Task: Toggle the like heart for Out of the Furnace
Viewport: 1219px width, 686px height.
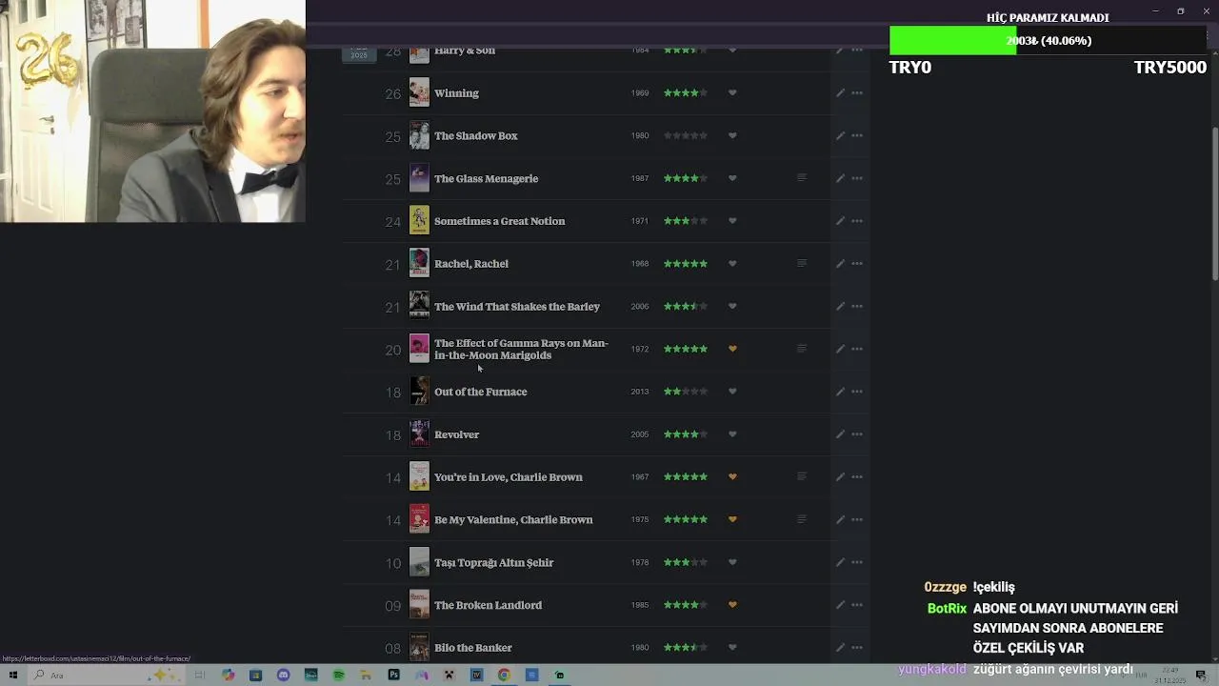Action: (x=732, y=392)
